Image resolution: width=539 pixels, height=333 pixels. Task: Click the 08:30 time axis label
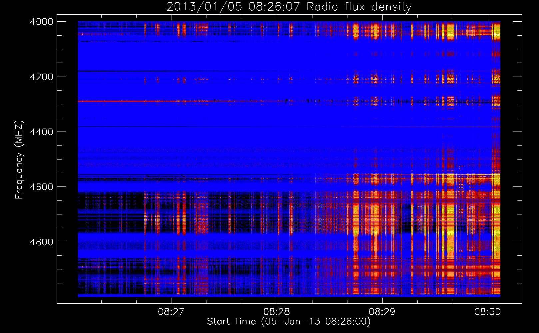488,312
